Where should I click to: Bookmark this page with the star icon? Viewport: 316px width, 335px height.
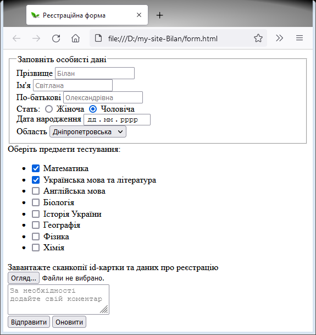click(258, 39)
